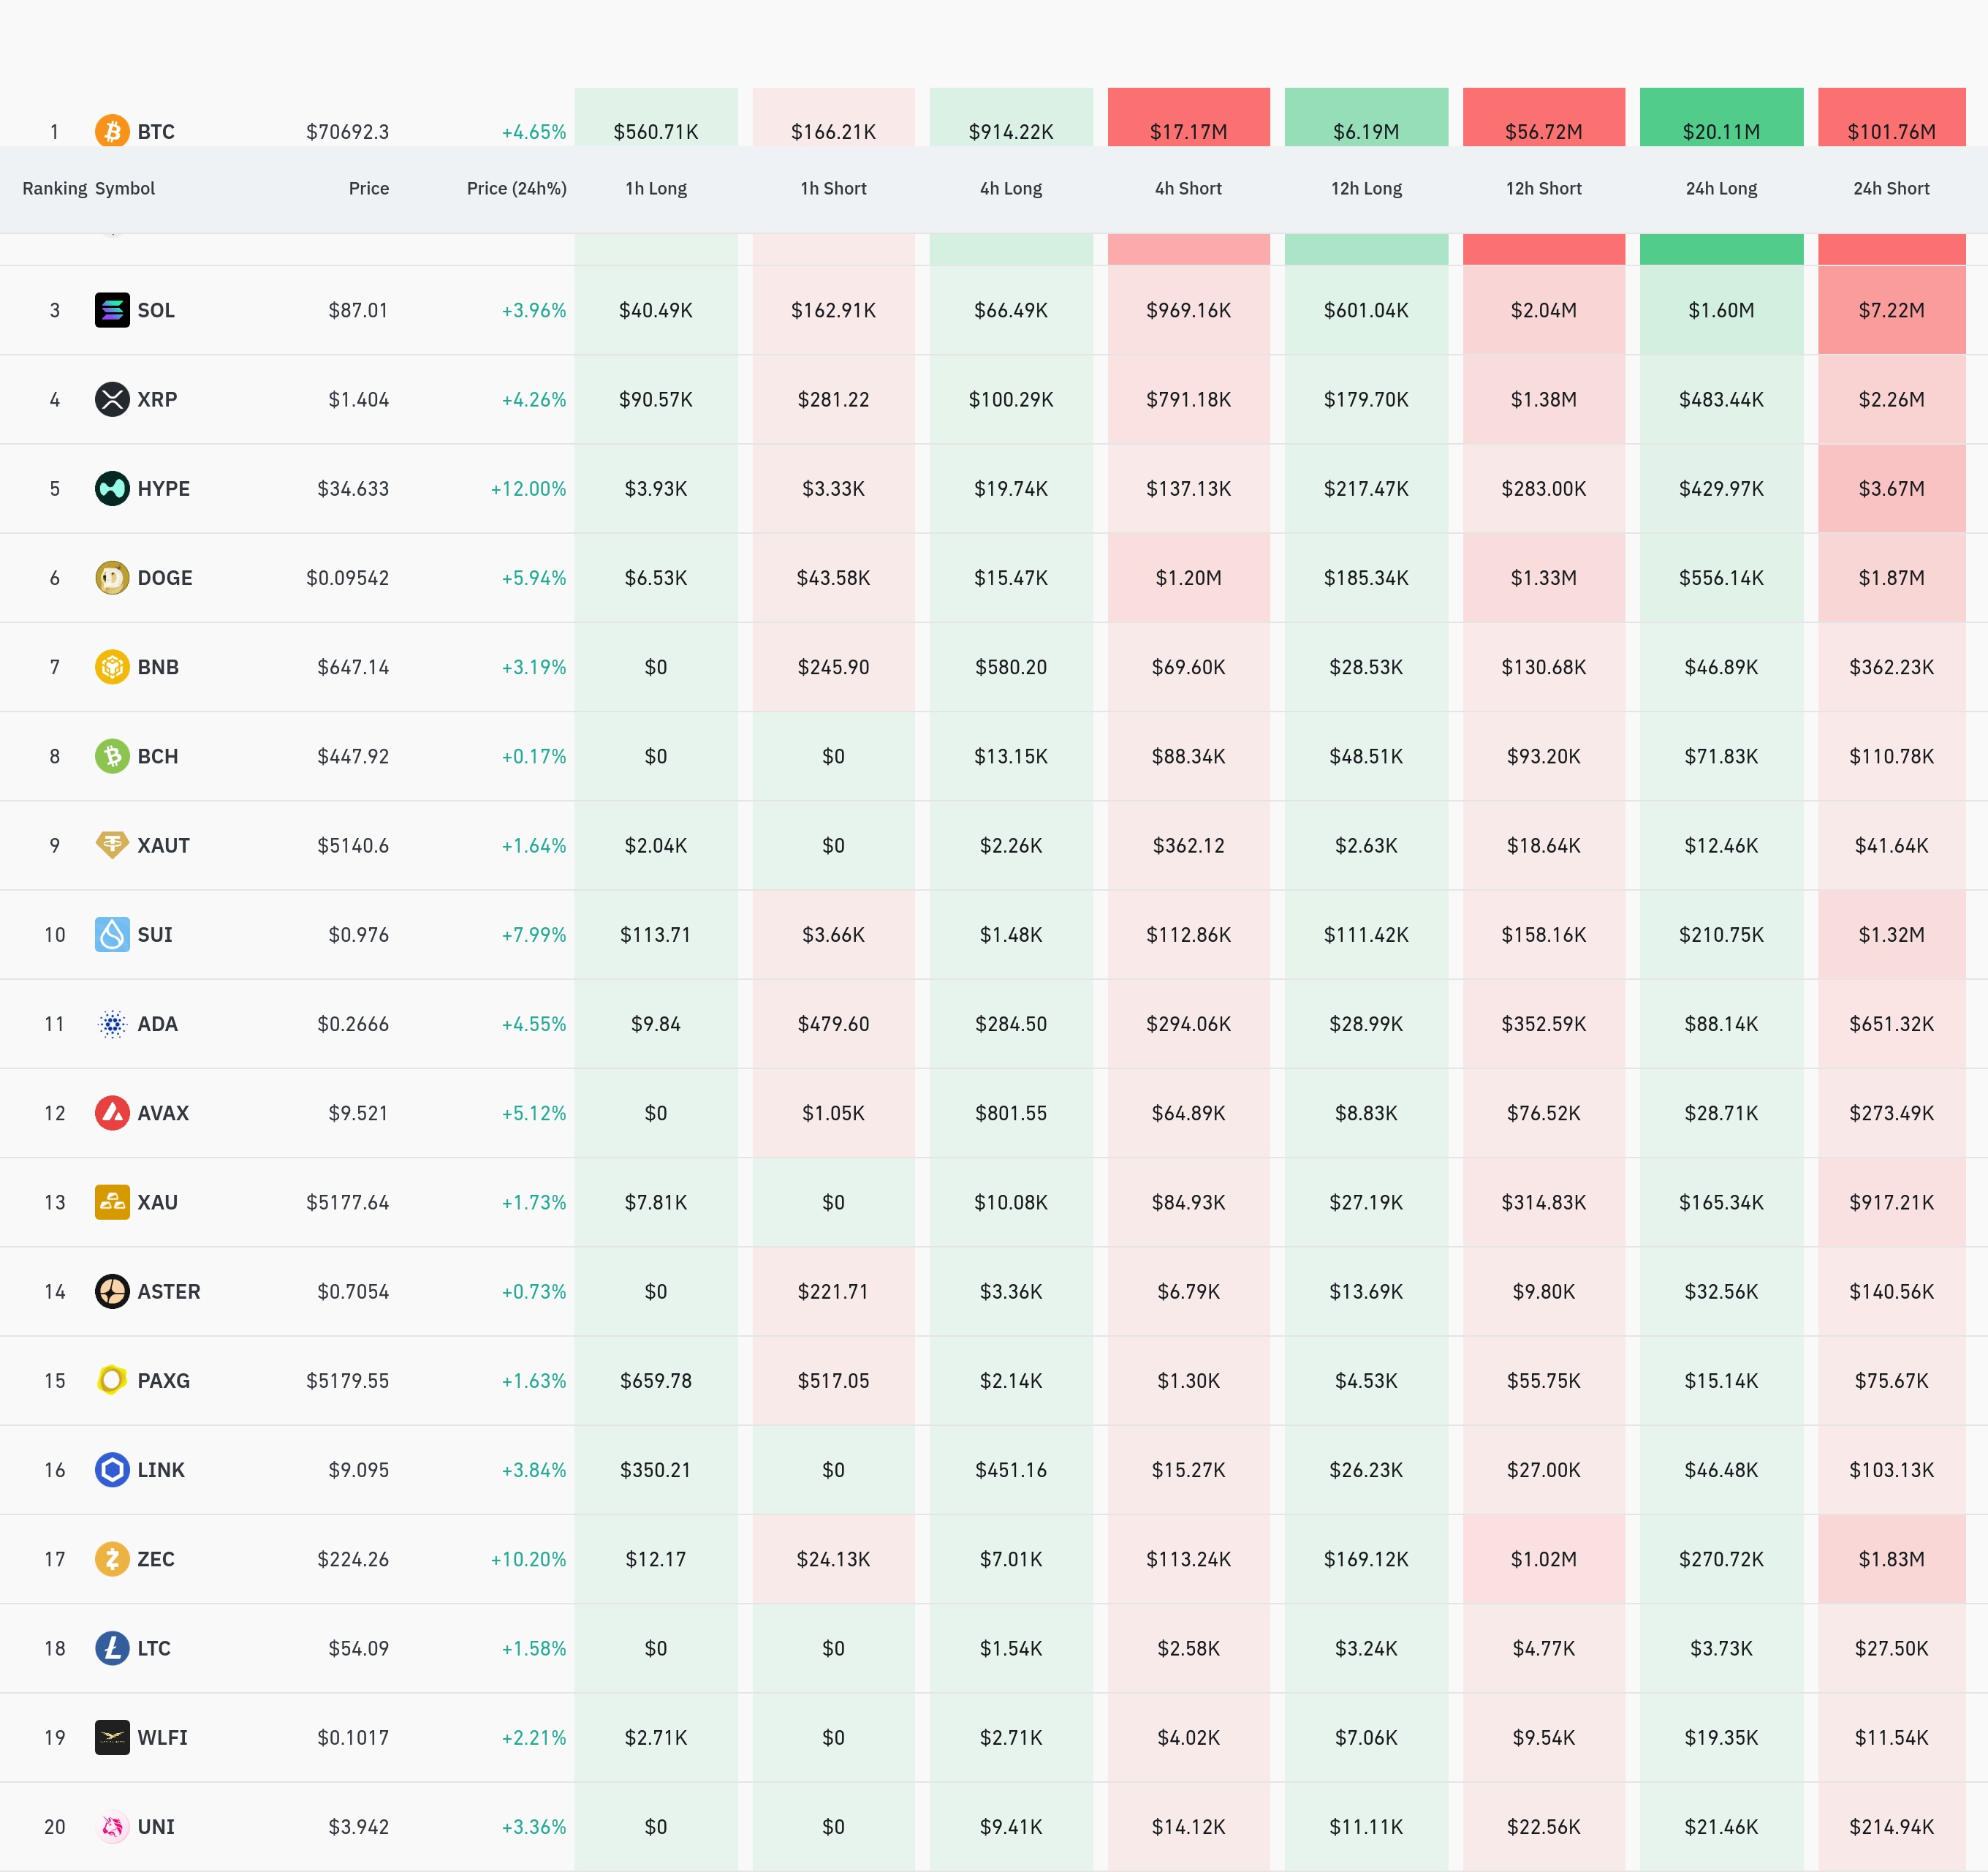Image resolution: width=1988 pixels, height=1872 pixels.
Task: Click the Bitcoin BTC coin icon
Action: coord(112,131)
